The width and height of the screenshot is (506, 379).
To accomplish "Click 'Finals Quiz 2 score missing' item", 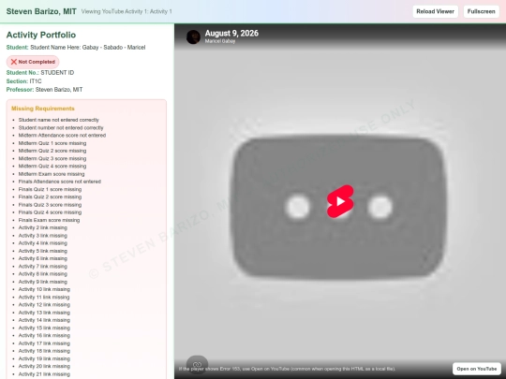I will tap(50, 197).
